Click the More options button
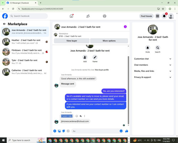Viewport: 178px width, 143px height. tap(109, 41)
